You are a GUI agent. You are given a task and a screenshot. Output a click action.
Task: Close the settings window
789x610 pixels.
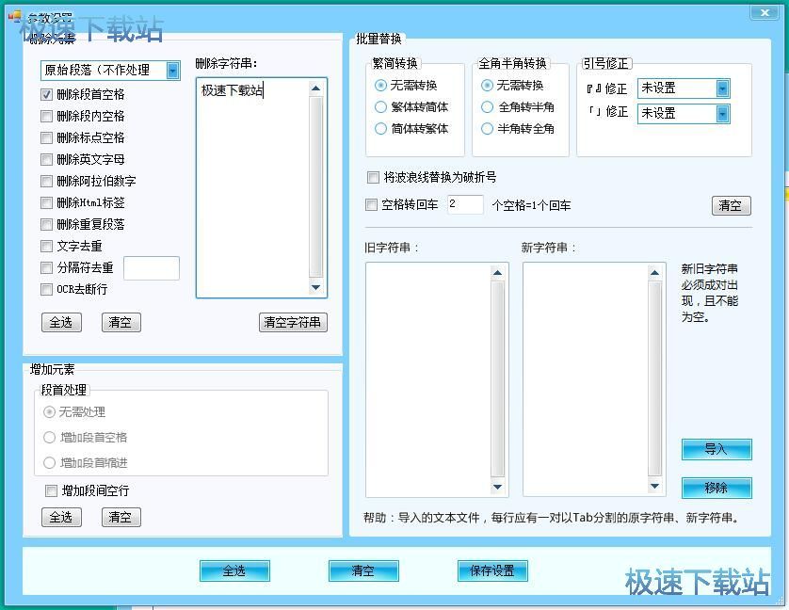click(x=765, y=12)
